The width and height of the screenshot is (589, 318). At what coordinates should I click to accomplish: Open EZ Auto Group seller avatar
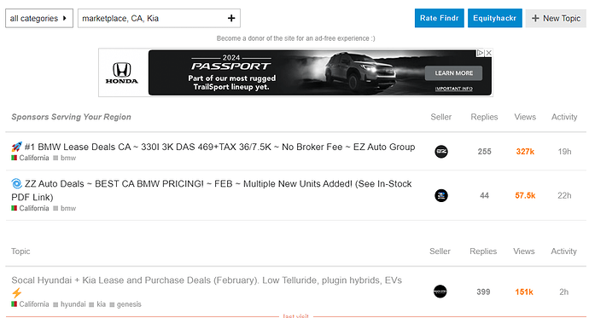pyautogui.click(x=441, y=152)
